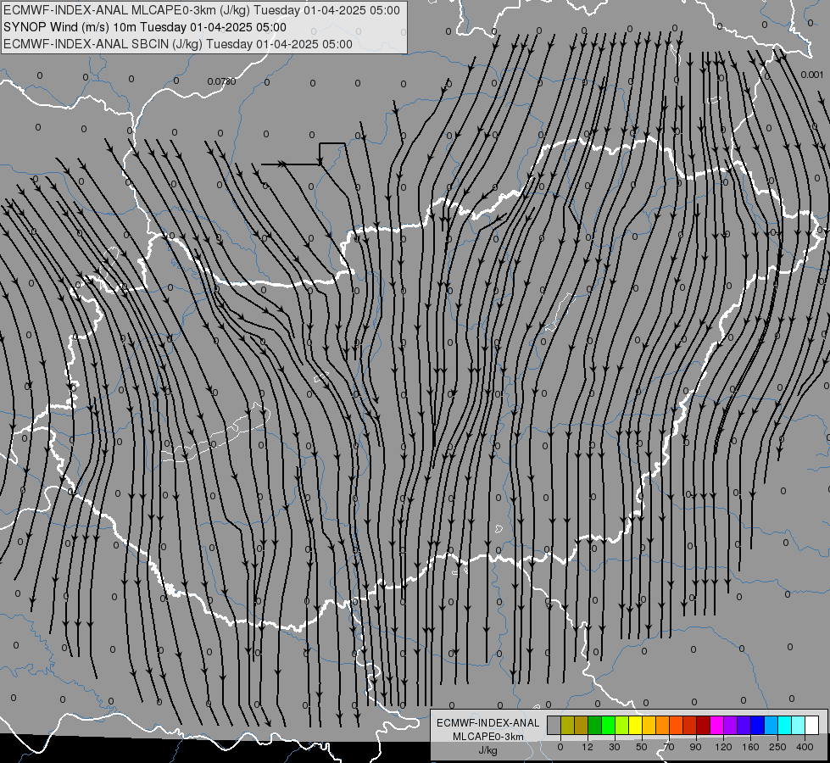Click the pure blue swatch near 160

[x=758, y=725]
